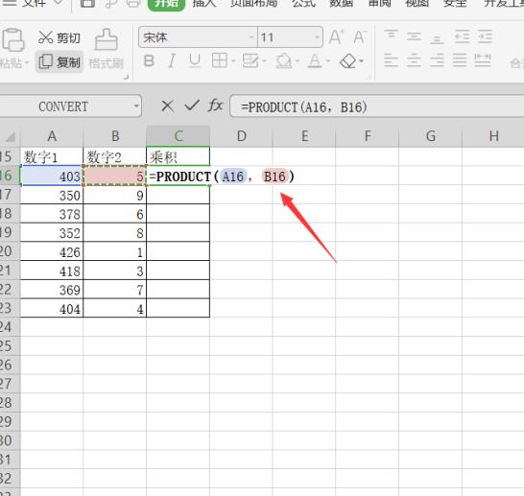Click in the formula bar text field
The width and height of the screenshot is (524, 496).
tap(376, 106)
